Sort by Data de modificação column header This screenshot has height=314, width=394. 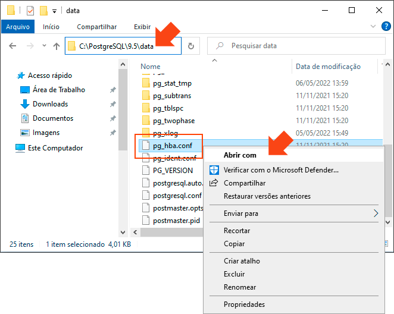pos(328,67)
